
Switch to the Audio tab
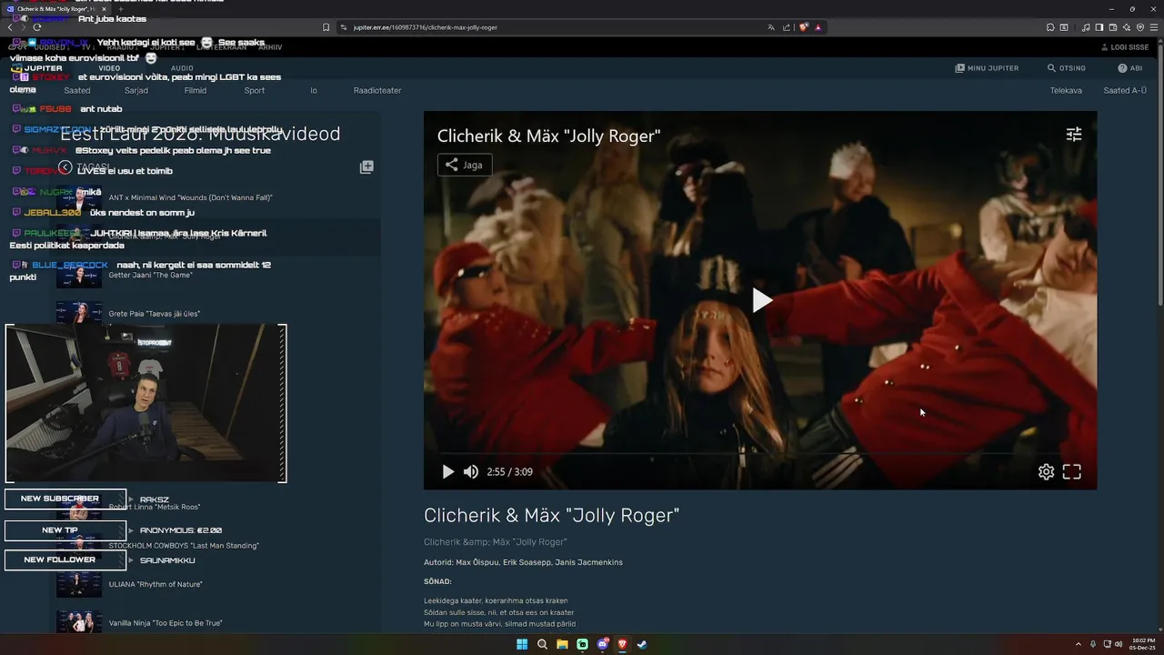182,68
